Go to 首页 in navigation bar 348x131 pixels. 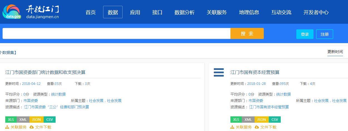(91, 12)
